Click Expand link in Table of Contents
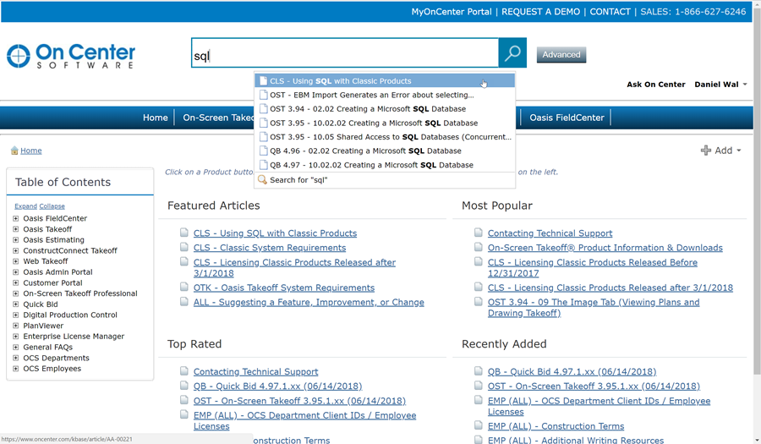 25,206
